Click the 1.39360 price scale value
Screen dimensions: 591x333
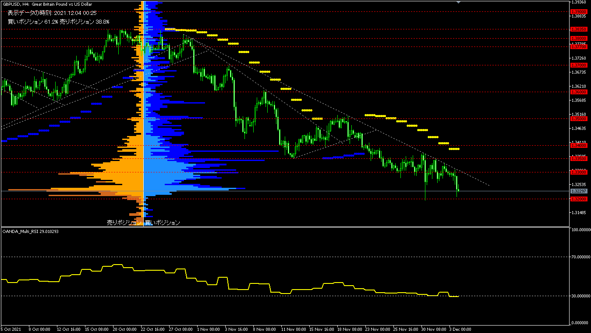579,2
